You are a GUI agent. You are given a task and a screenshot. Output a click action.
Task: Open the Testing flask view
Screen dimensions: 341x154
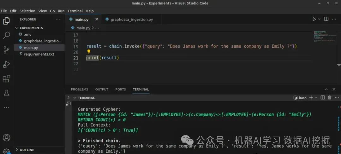tap(6, 93)
